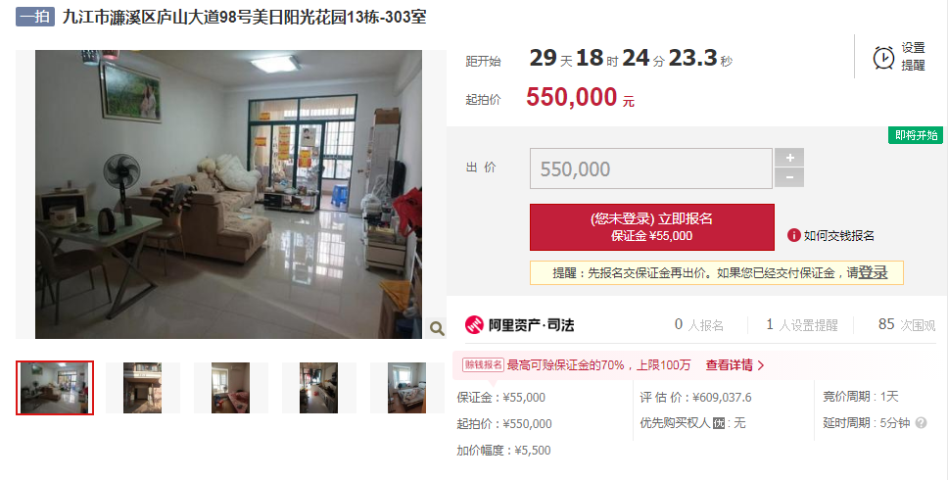Select the fifth bedroom thumbnail
Image resolution: width=948 pixels, height=480 pixels.
[406, 388]
